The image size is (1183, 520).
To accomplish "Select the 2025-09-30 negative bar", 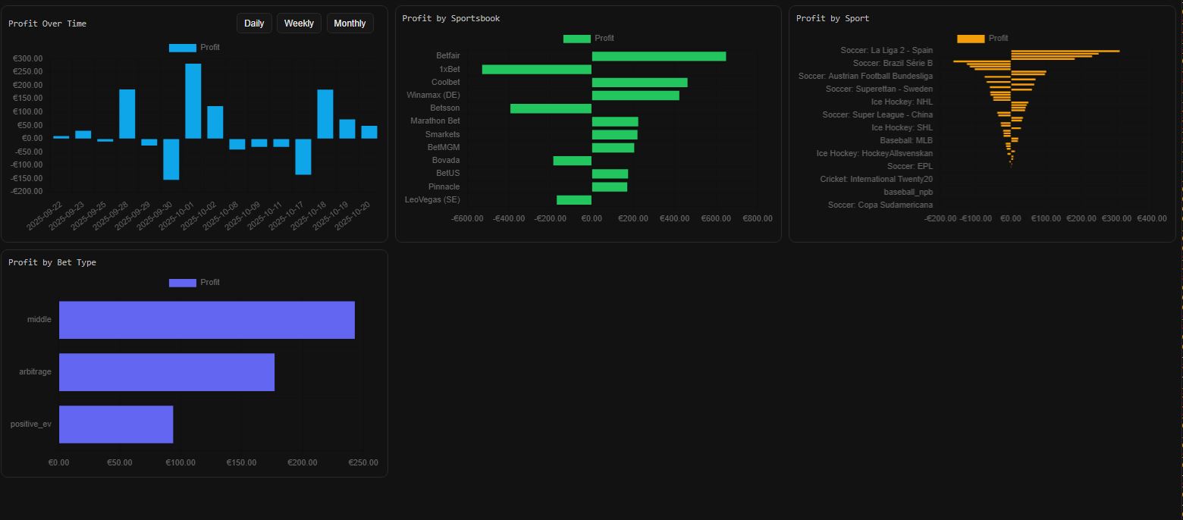I will click(x=171, y=158).
